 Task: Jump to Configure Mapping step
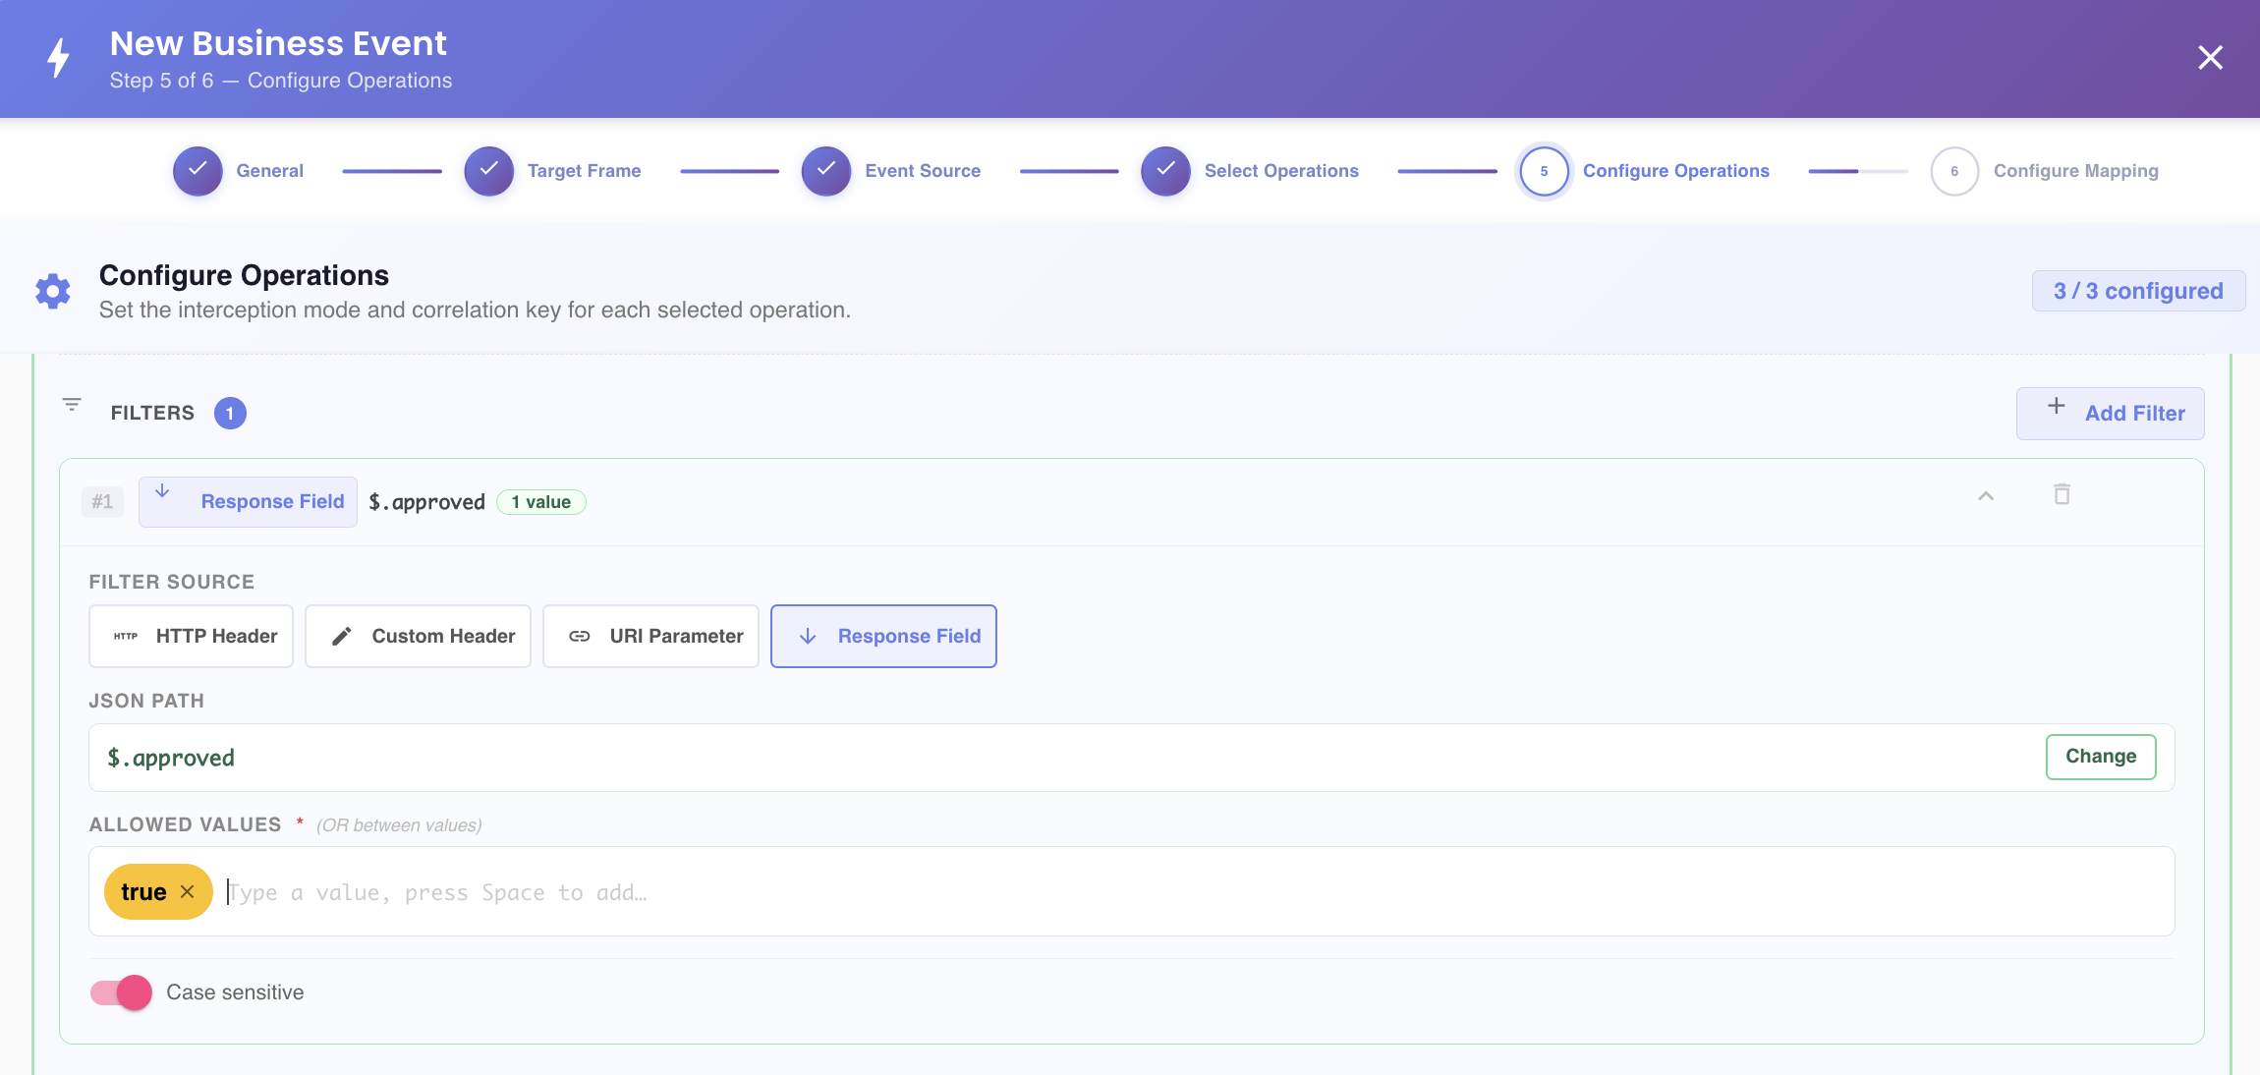(2045, 171)
